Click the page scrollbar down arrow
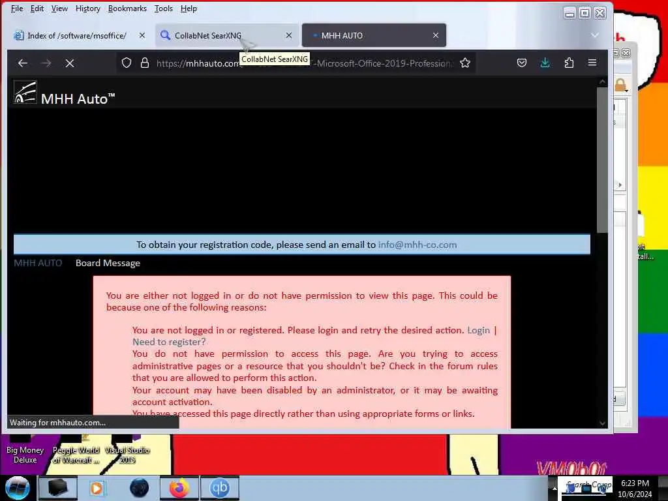This screenshot has width=668, height=501. (x=602, y=423)
